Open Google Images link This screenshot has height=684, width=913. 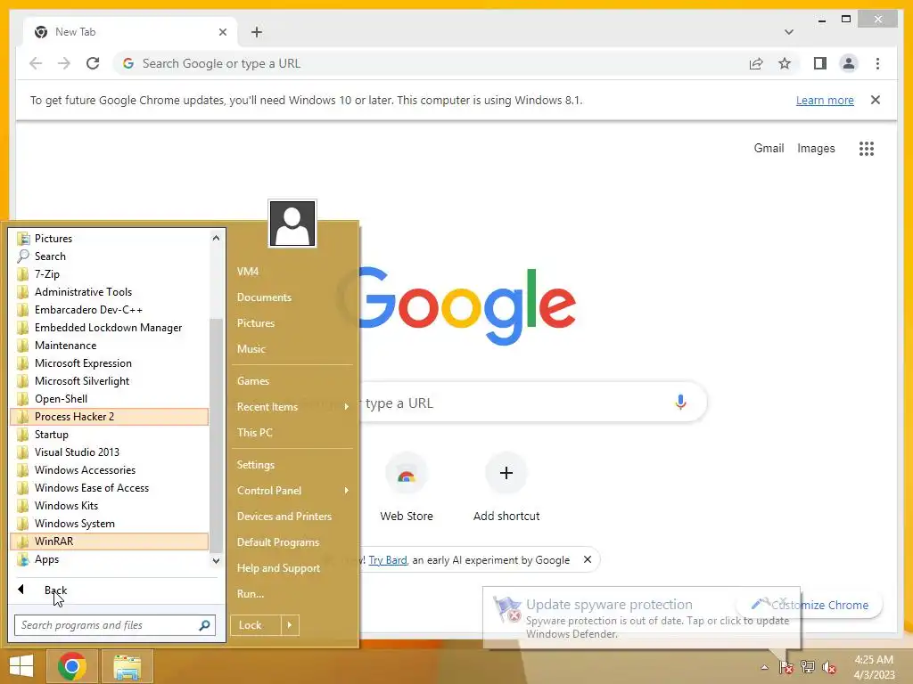[x=816, y=149]
